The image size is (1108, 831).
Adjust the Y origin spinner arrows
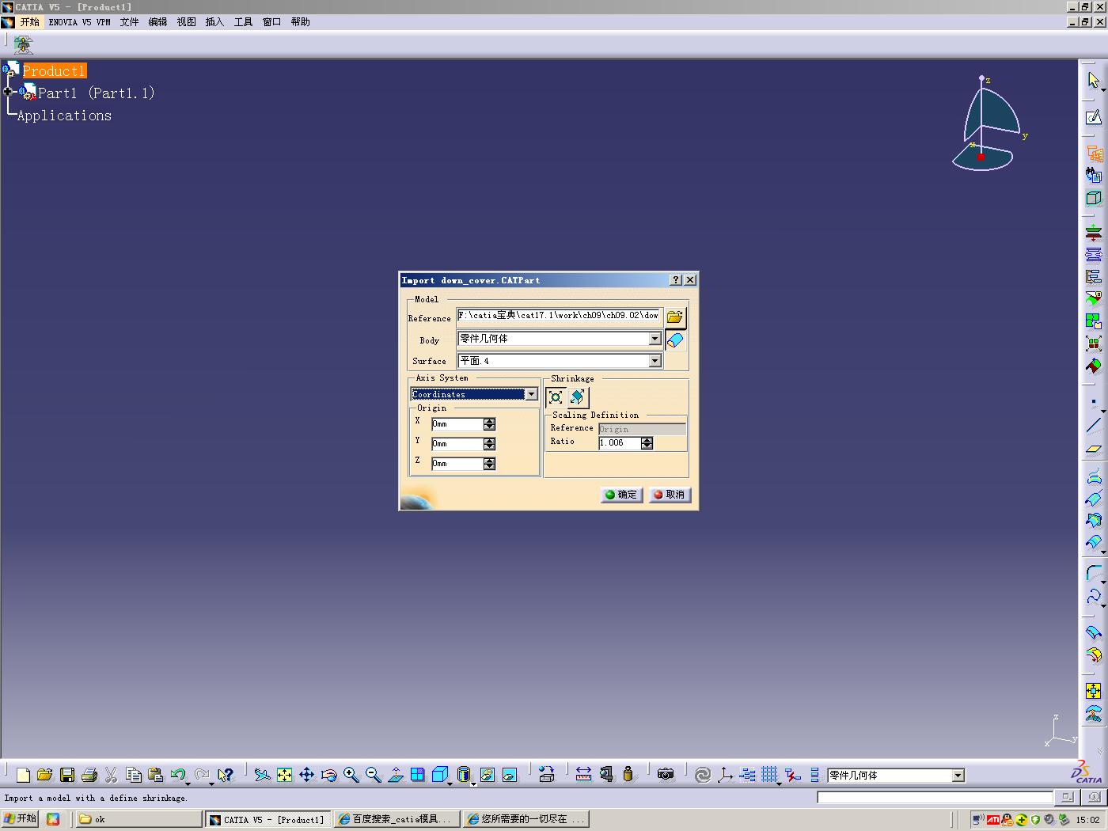click(x=489, y=444)
